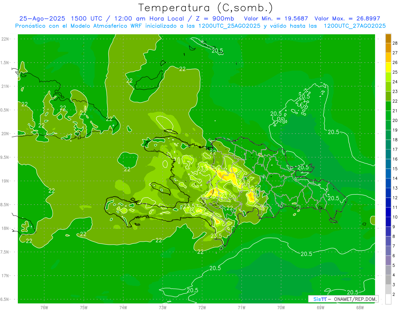Click the 'Valor Min. = 19.5687' readout
The width and height of the screenshot is (404, 312).
pyautogui.click(x=276, y=19)
